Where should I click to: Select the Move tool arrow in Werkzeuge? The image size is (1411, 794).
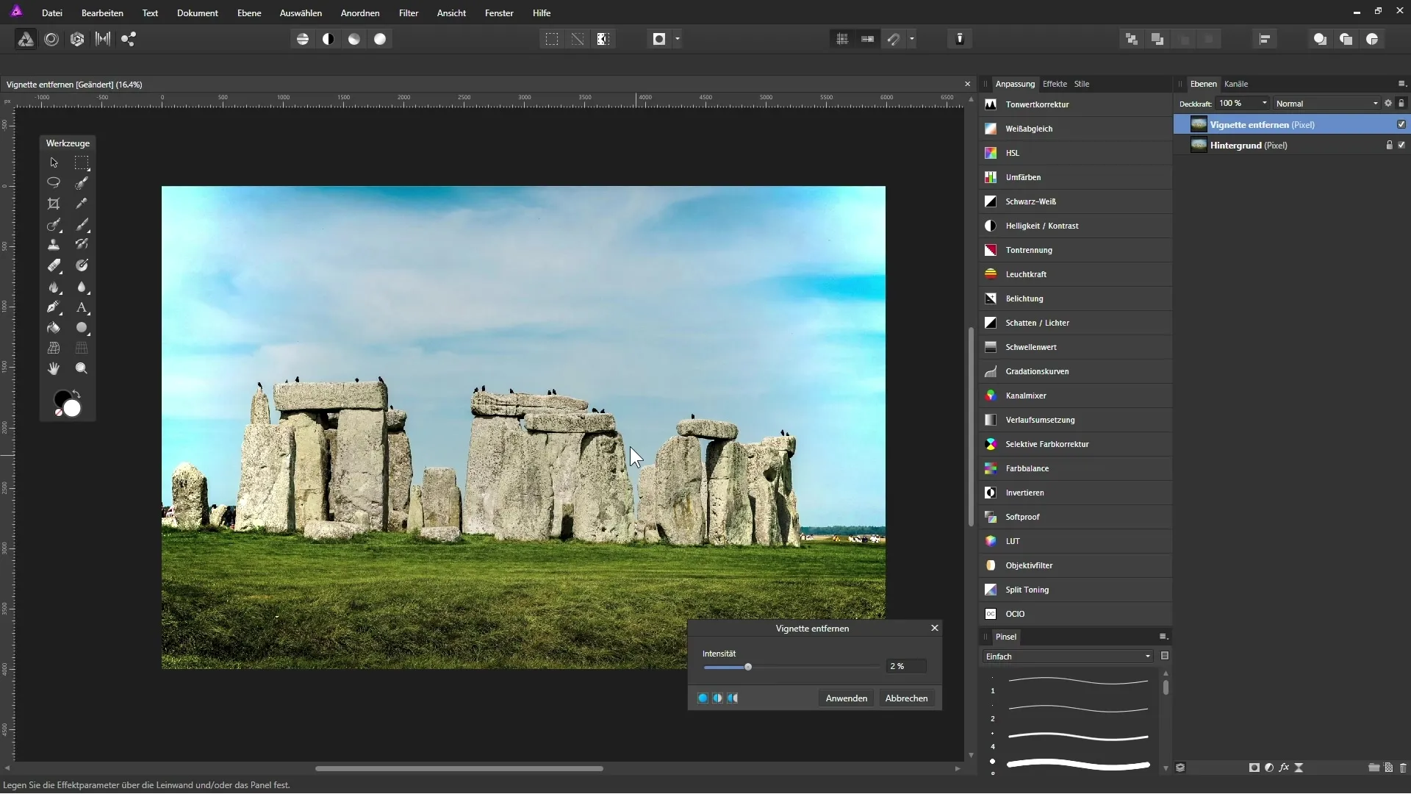[54, 162]
